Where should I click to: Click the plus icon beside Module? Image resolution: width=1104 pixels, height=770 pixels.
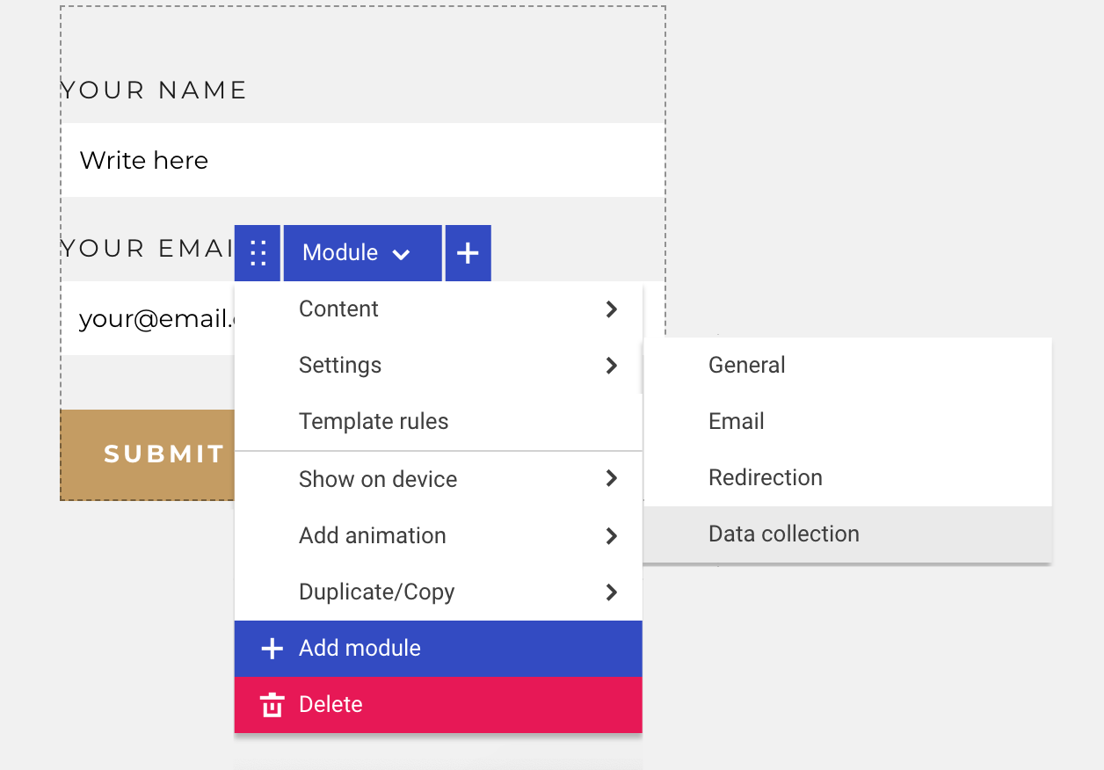(x=468, y=253)
